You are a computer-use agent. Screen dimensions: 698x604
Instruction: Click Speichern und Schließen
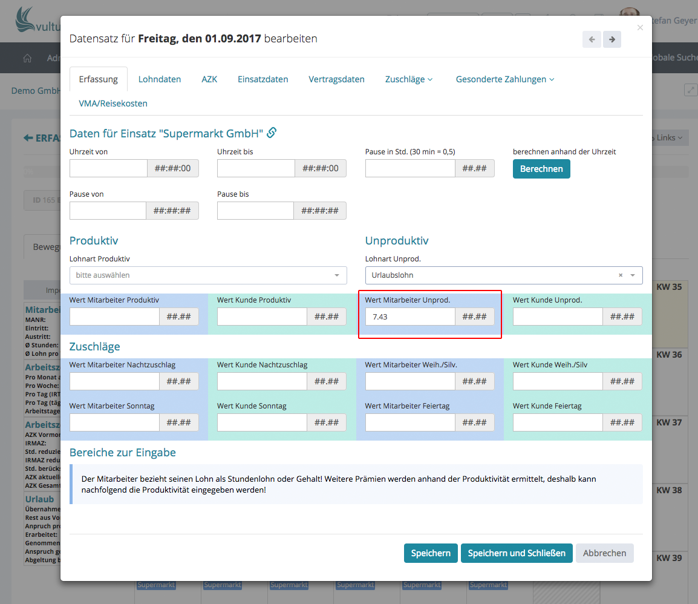[517, 553]
